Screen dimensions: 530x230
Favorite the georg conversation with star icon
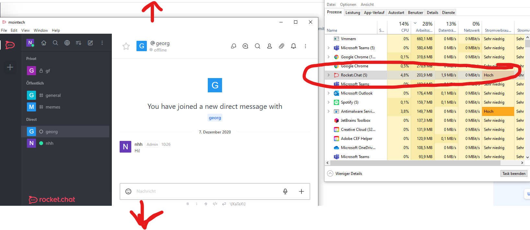pyautogui.click(x=126, y=46)
